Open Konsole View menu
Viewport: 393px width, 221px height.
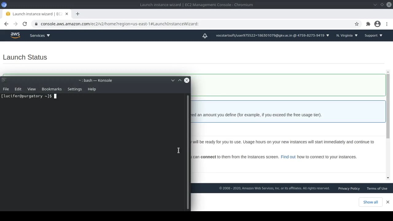[32, 89]
